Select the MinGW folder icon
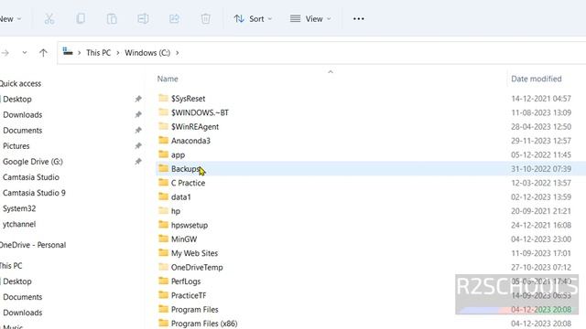The image size is (586, 329). click(x=163, y=239)
